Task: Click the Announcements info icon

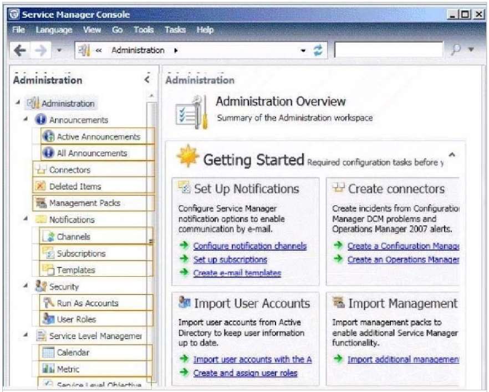Action: (41, 120)
